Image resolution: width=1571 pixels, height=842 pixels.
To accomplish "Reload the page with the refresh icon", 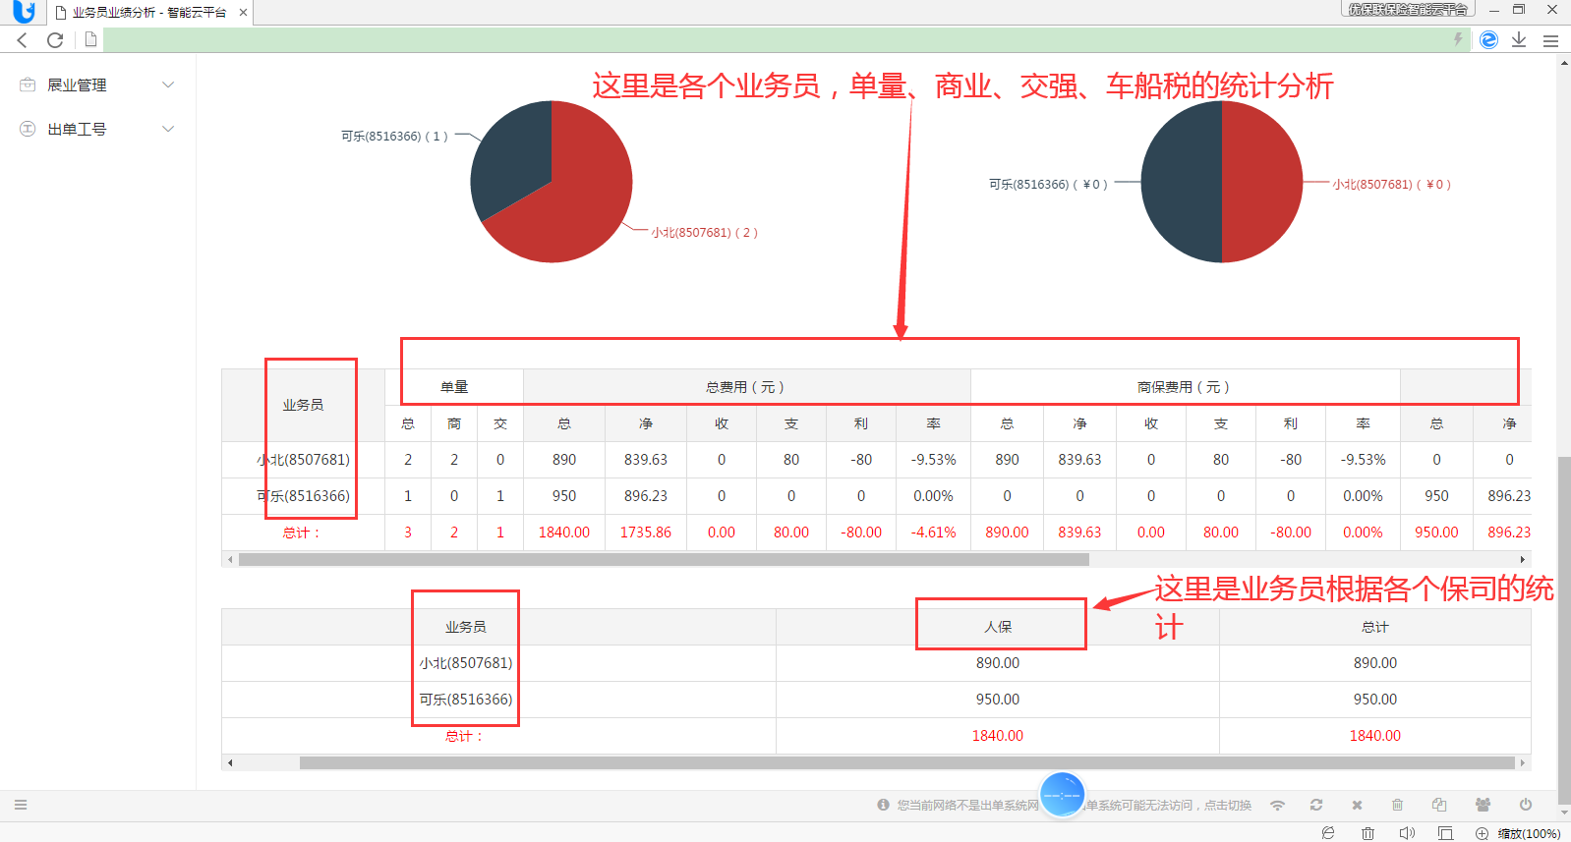I will [x=55, y=40].
